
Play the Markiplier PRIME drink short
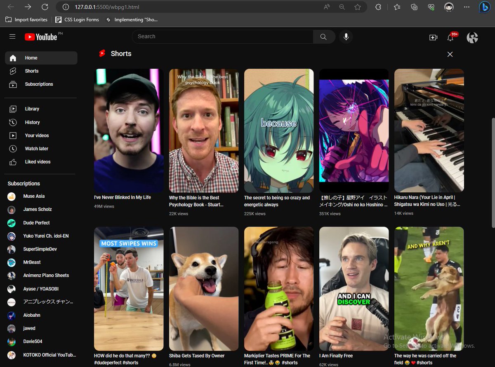pyautogui.click(x=279, y=289)
